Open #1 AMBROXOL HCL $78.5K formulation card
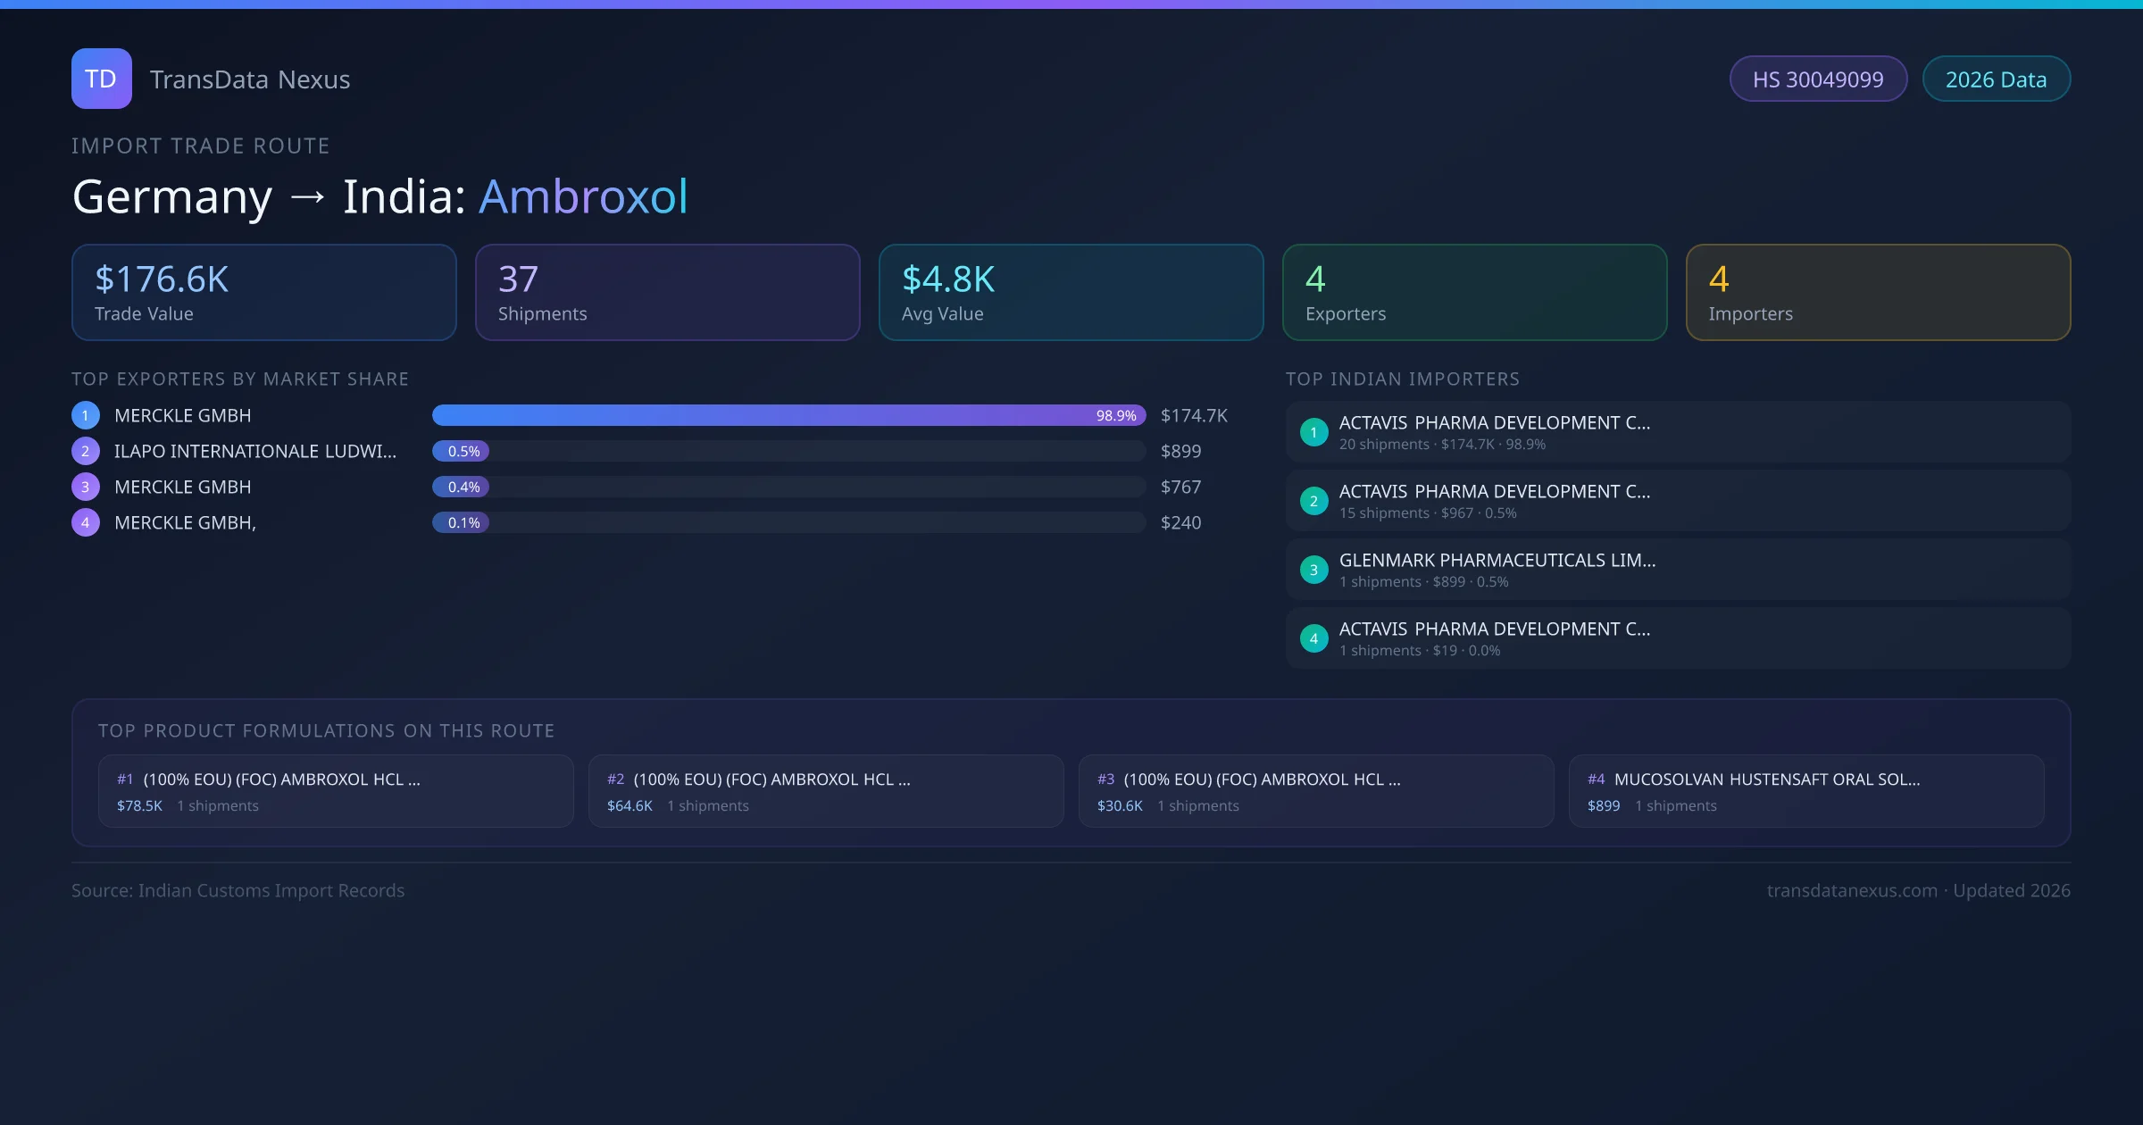2143x1125 pixels. pos(336,791)
